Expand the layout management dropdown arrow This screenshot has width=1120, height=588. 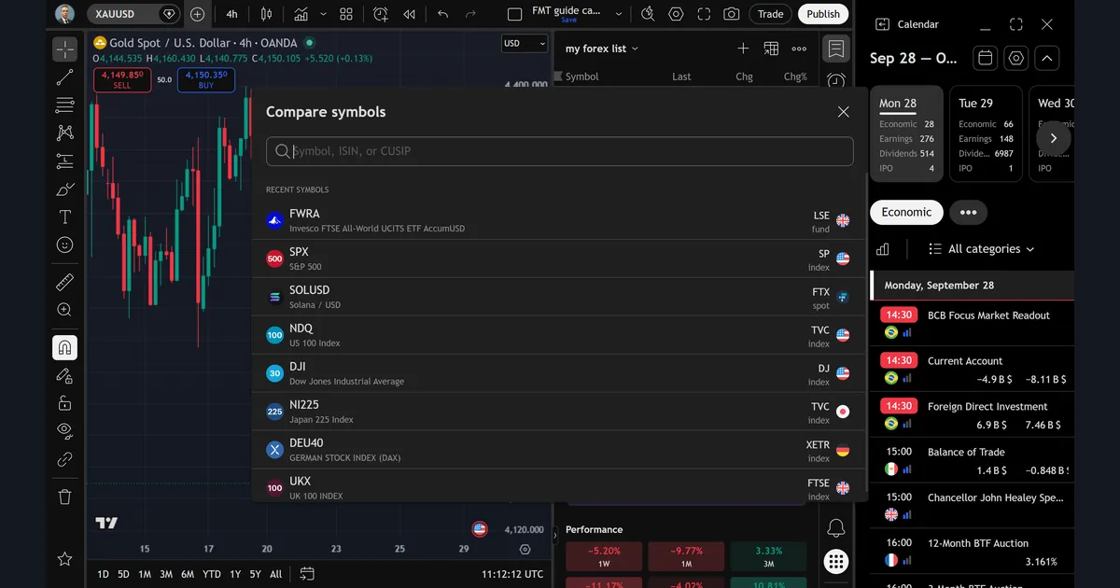619,14
